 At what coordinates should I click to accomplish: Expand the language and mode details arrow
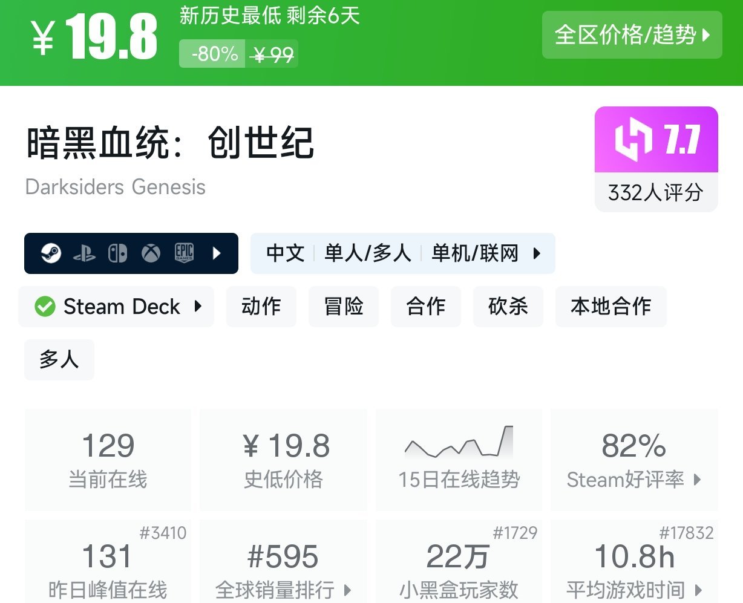[x=537, y=253]
